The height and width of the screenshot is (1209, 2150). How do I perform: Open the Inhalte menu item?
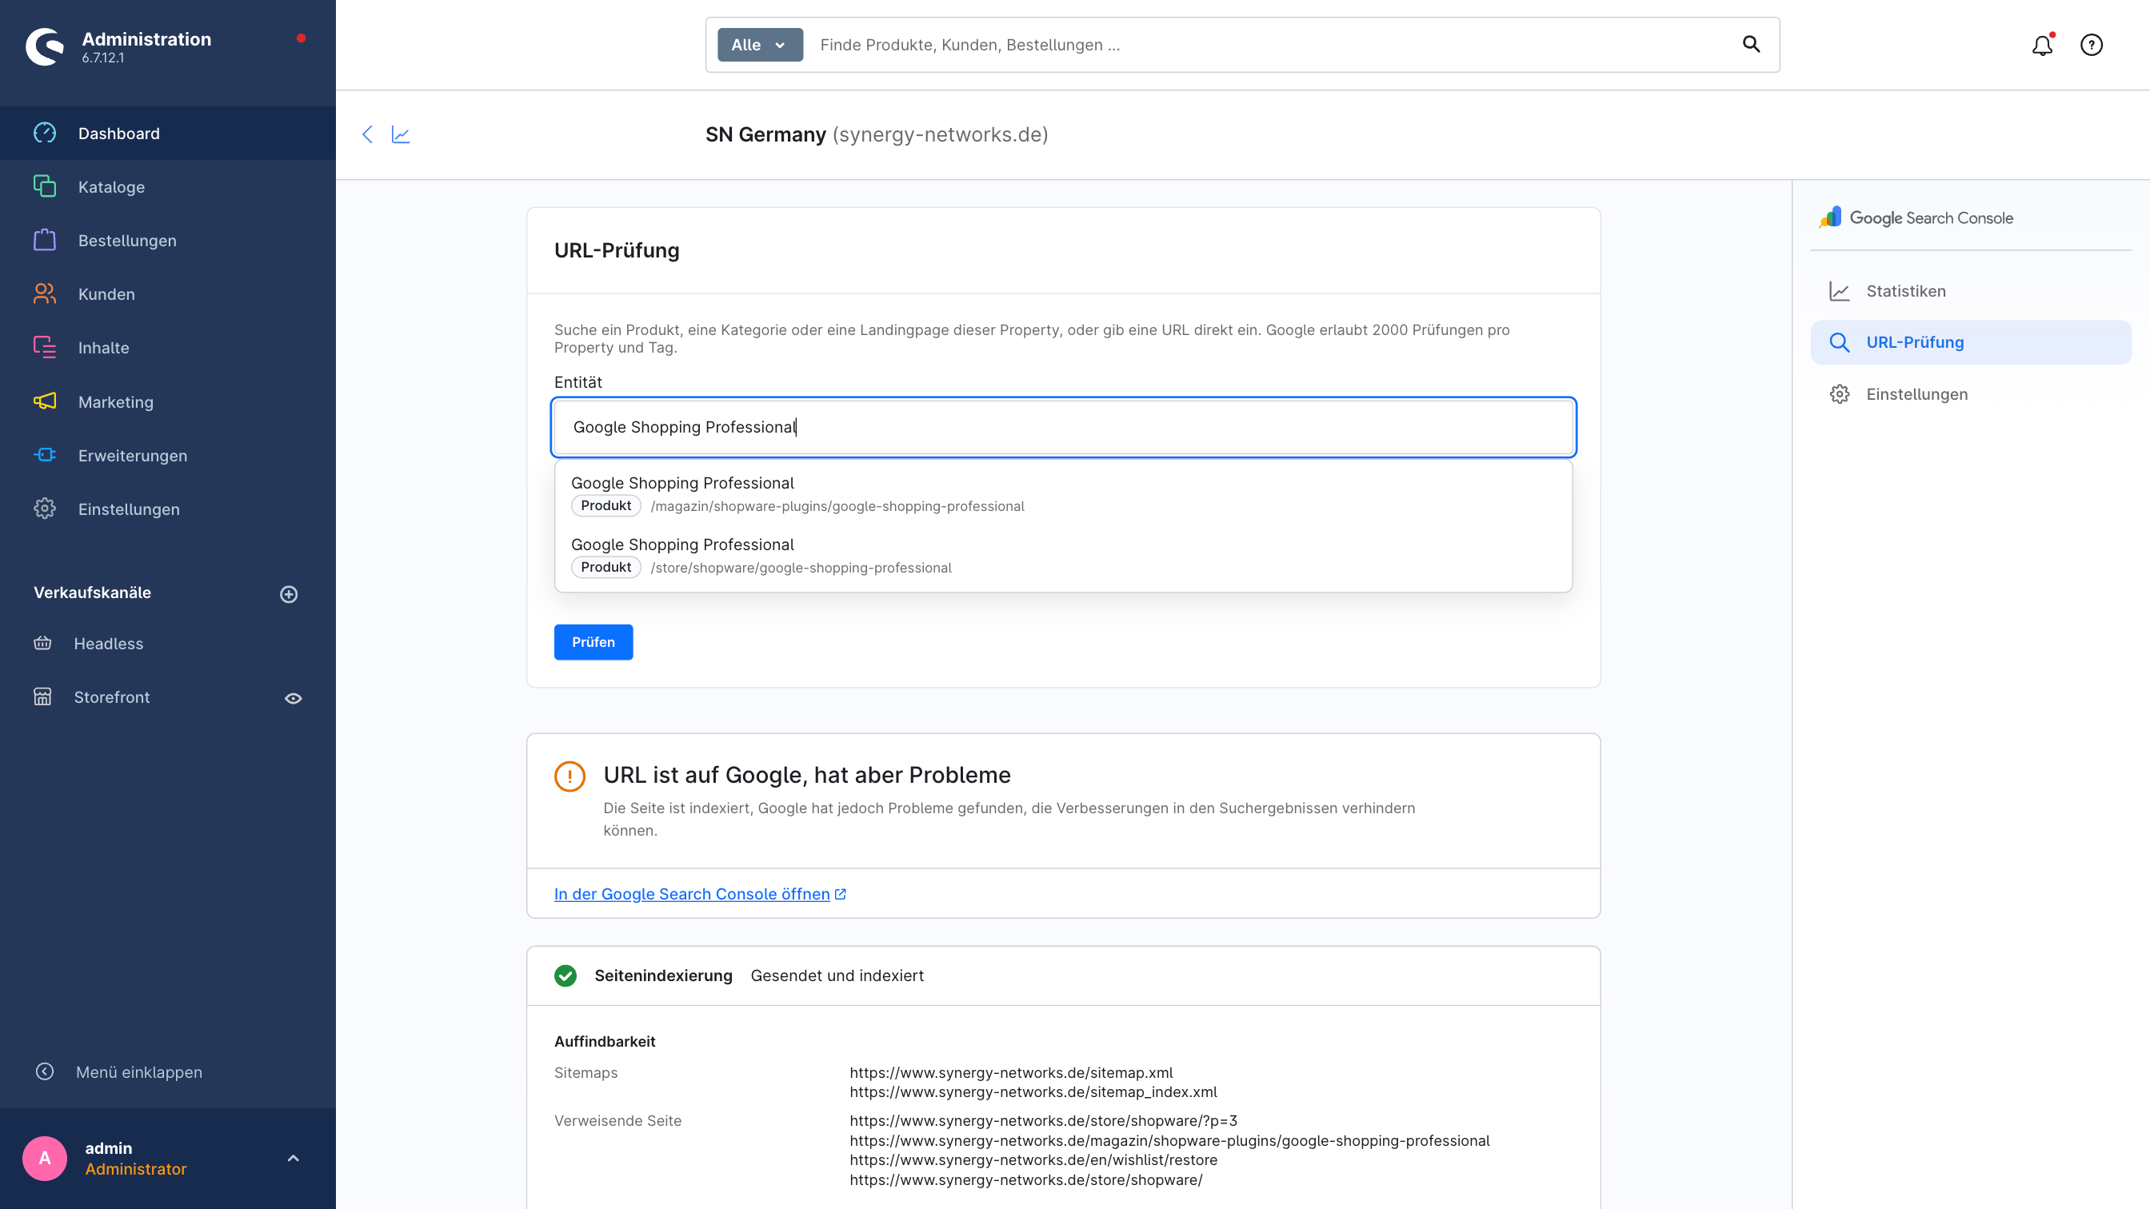pyautogui.click(x=168, y=347)
